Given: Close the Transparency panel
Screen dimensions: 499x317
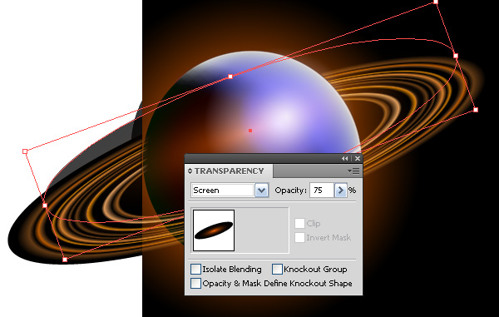Looking at the screenshot, I should pos(358,158).
